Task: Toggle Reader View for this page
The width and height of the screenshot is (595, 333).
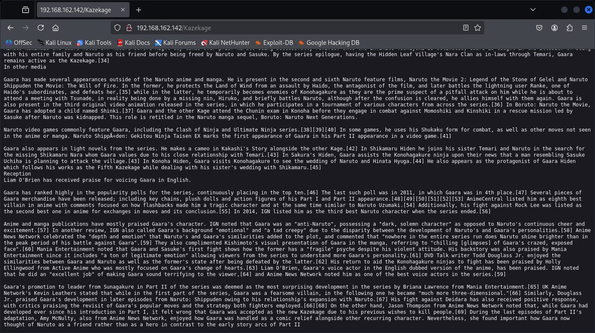Action: pyautogui.click(x=466, y=28)
